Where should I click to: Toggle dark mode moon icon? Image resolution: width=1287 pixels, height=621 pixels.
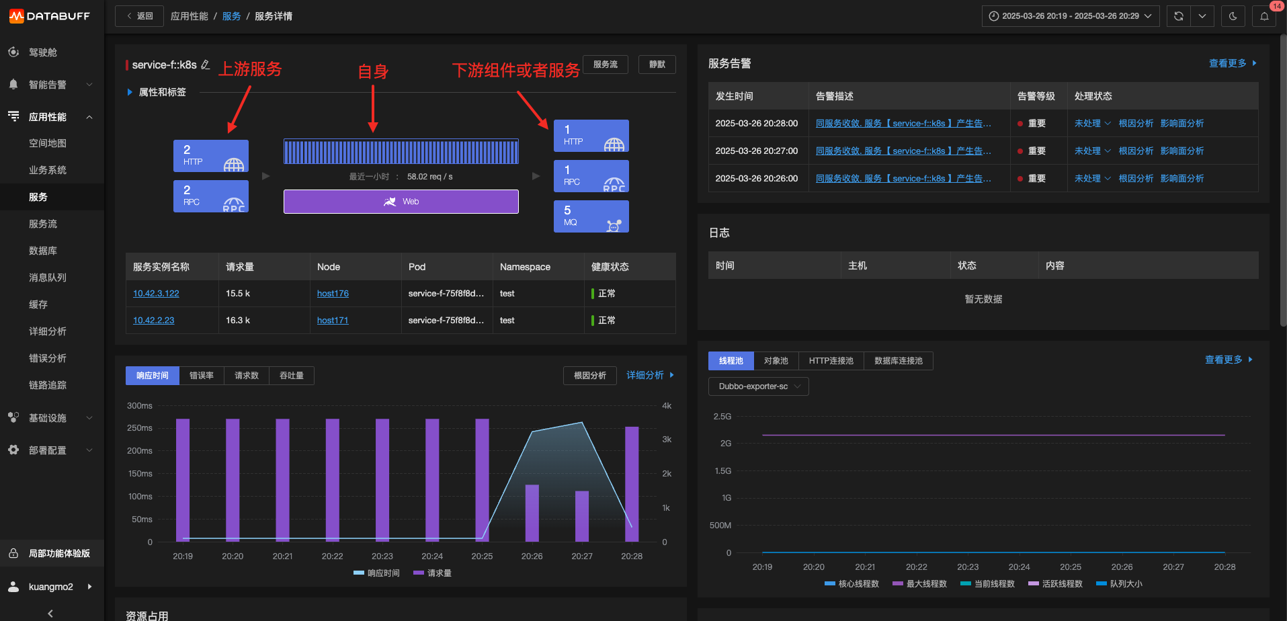coord(1233,16)
